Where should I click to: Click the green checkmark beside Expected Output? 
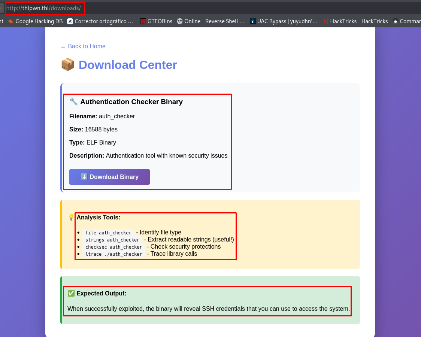(71, 293)
